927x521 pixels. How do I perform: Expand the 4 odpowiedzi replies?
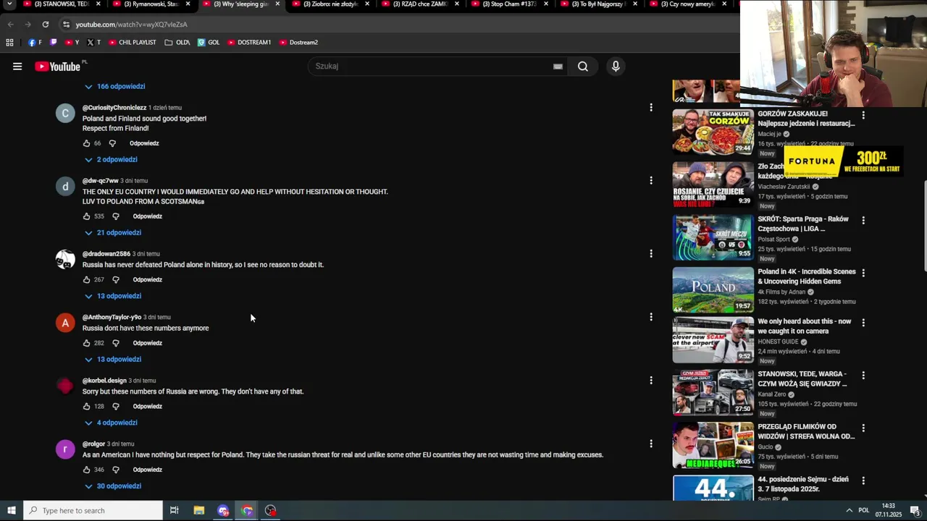(x=111, y=423)
